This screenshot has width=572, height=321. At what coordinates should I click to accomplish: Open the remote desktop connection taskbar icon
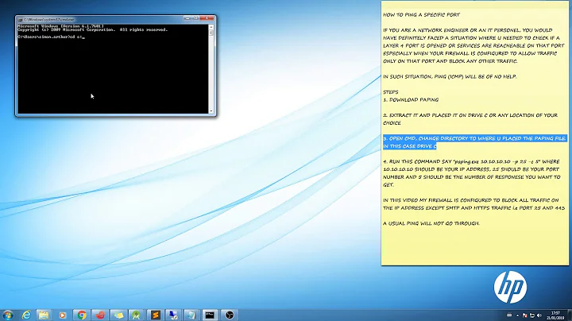coord(174,315)
